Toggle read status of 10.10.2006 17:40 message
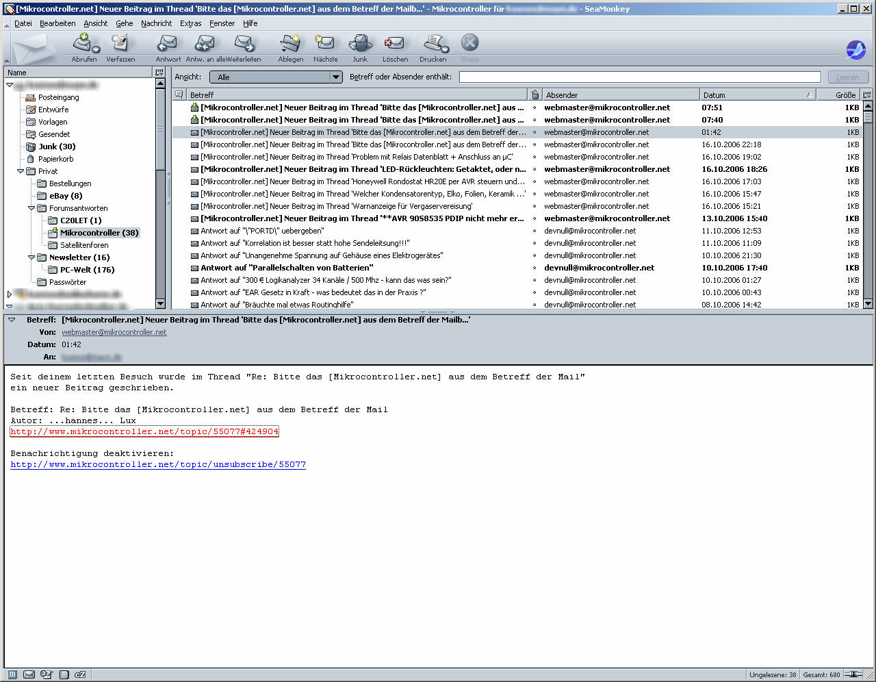This screenshot has width=876, height=682. tap(534, 268)
